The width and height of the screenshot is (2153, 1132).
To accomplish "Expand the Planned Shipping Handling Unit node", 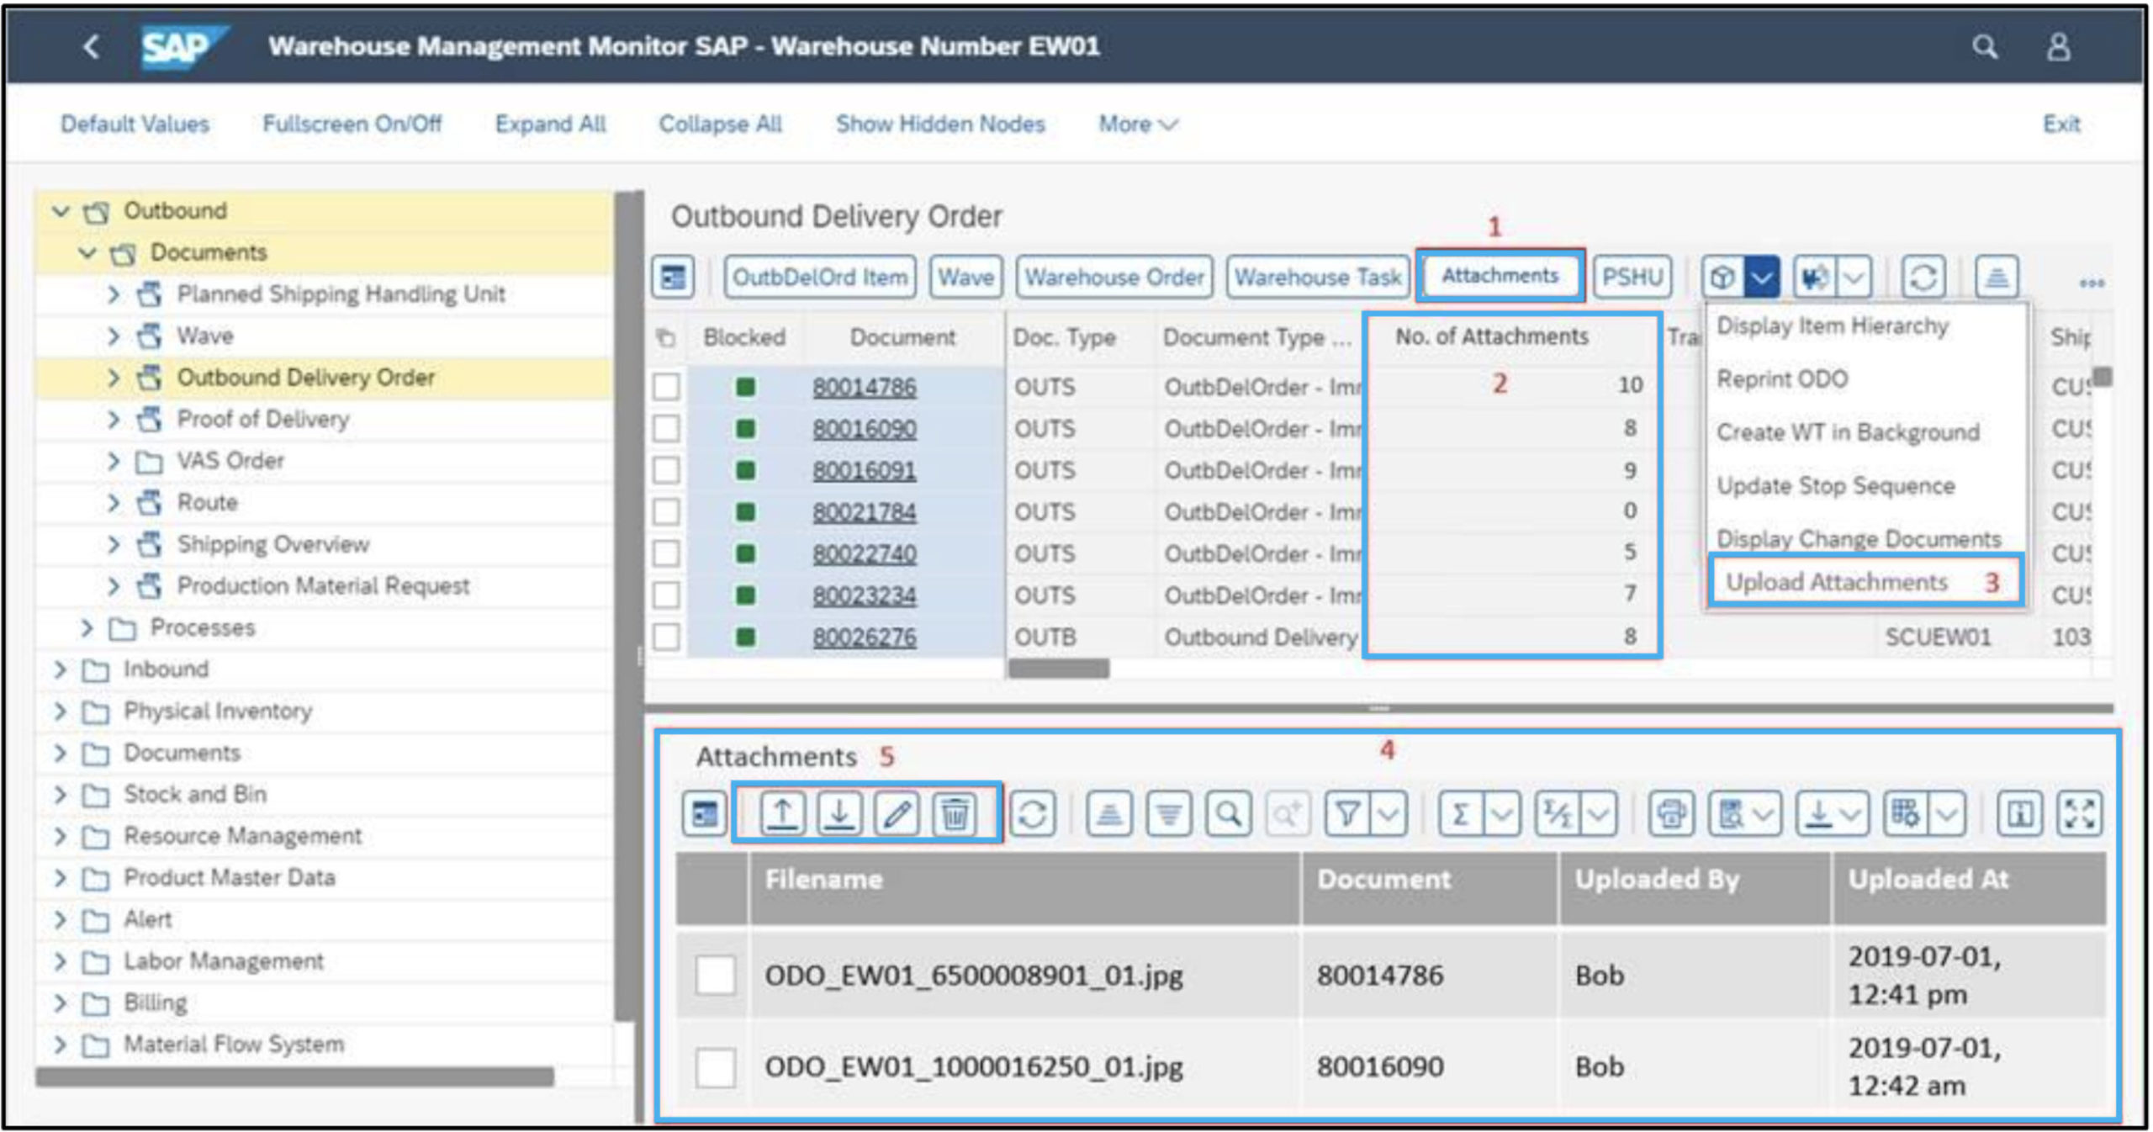I will point(114,294).
